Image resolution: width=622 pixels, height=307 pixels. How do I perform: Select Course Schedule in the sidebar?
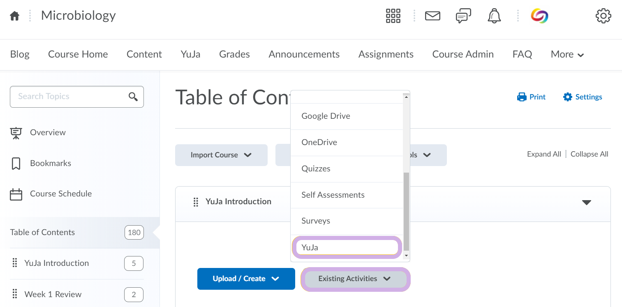(61, 194)
